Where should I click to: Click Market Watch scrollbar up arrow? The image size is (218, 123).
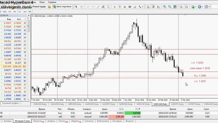coord(28,19)
